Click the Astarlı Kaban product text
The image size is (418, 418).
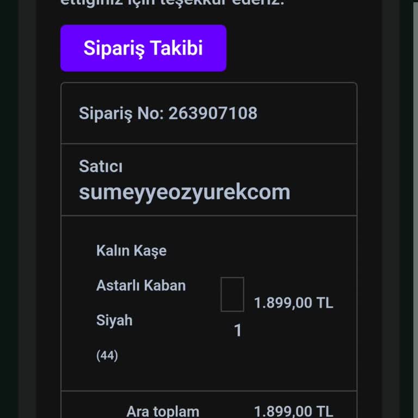coord(141,285)
